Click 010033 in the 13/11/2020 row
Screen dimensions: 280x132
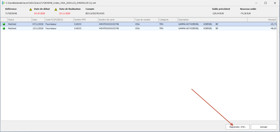[78, 28]
